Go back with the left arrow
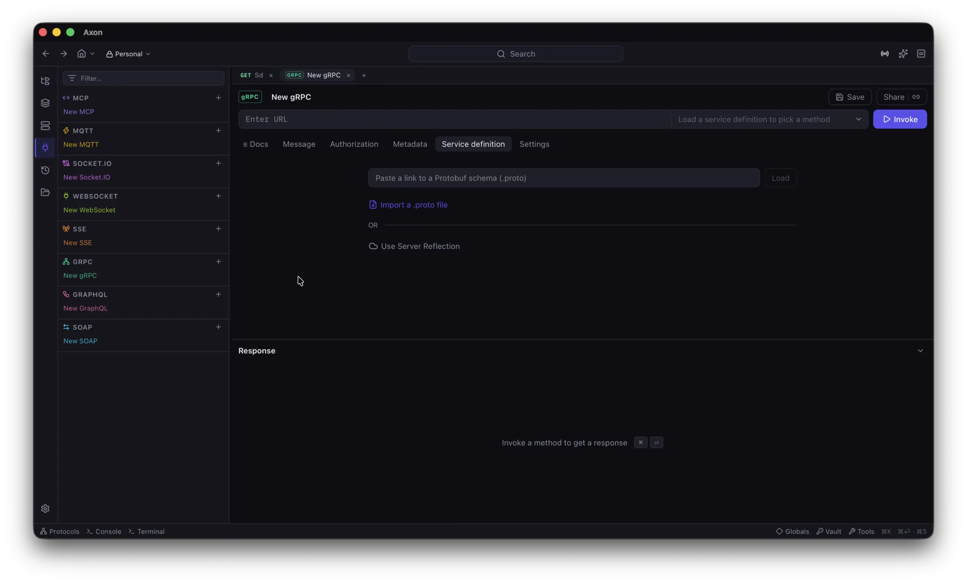 click(46, 54)
